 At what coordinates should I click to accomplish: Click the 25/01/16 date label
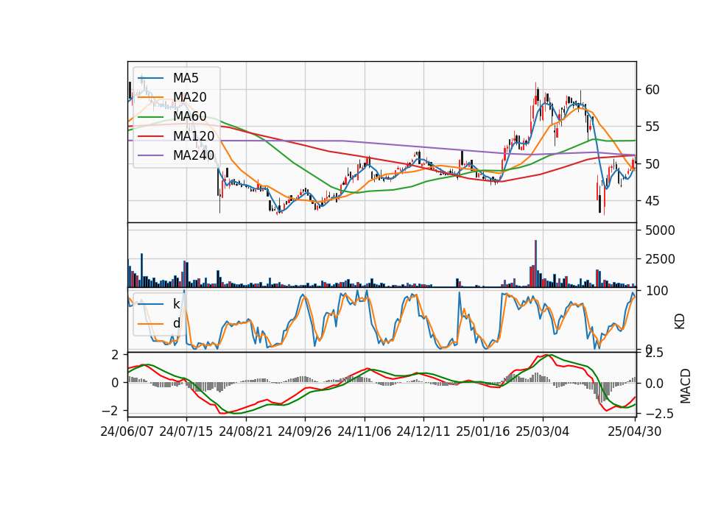pyautogui.click(x=483, y=431)
